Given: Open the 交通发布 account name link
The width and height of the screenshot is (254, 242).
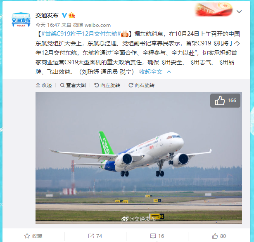Looking at the screenshot, I should 47,15.
